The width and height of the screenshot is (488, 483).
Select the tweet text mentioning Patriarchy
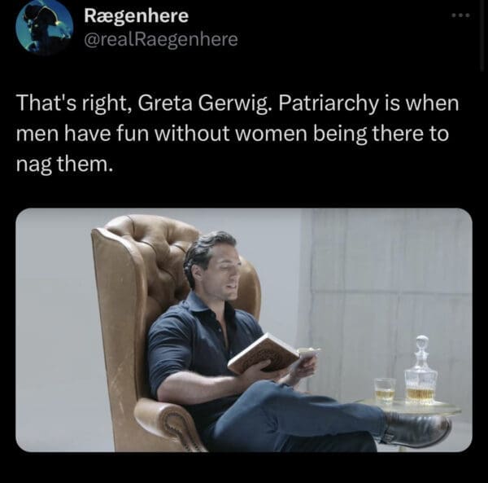237,134
